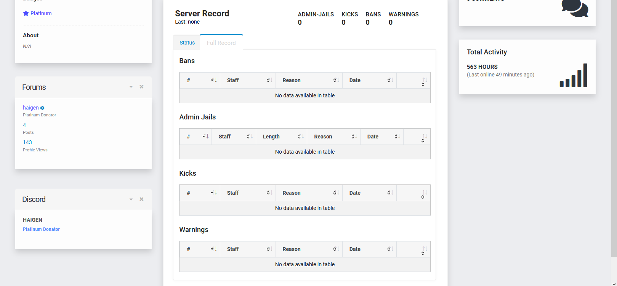Click the 4 posts count
The height and width of the screenshot is (286, 617).
coord(24,125)
